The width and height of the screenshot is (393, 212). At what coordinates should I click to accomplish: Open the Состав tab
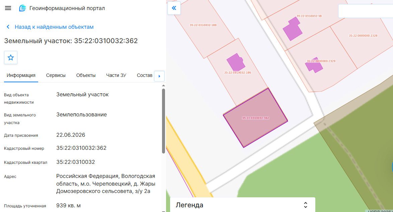pyautogui.click(x=145, y=75)
